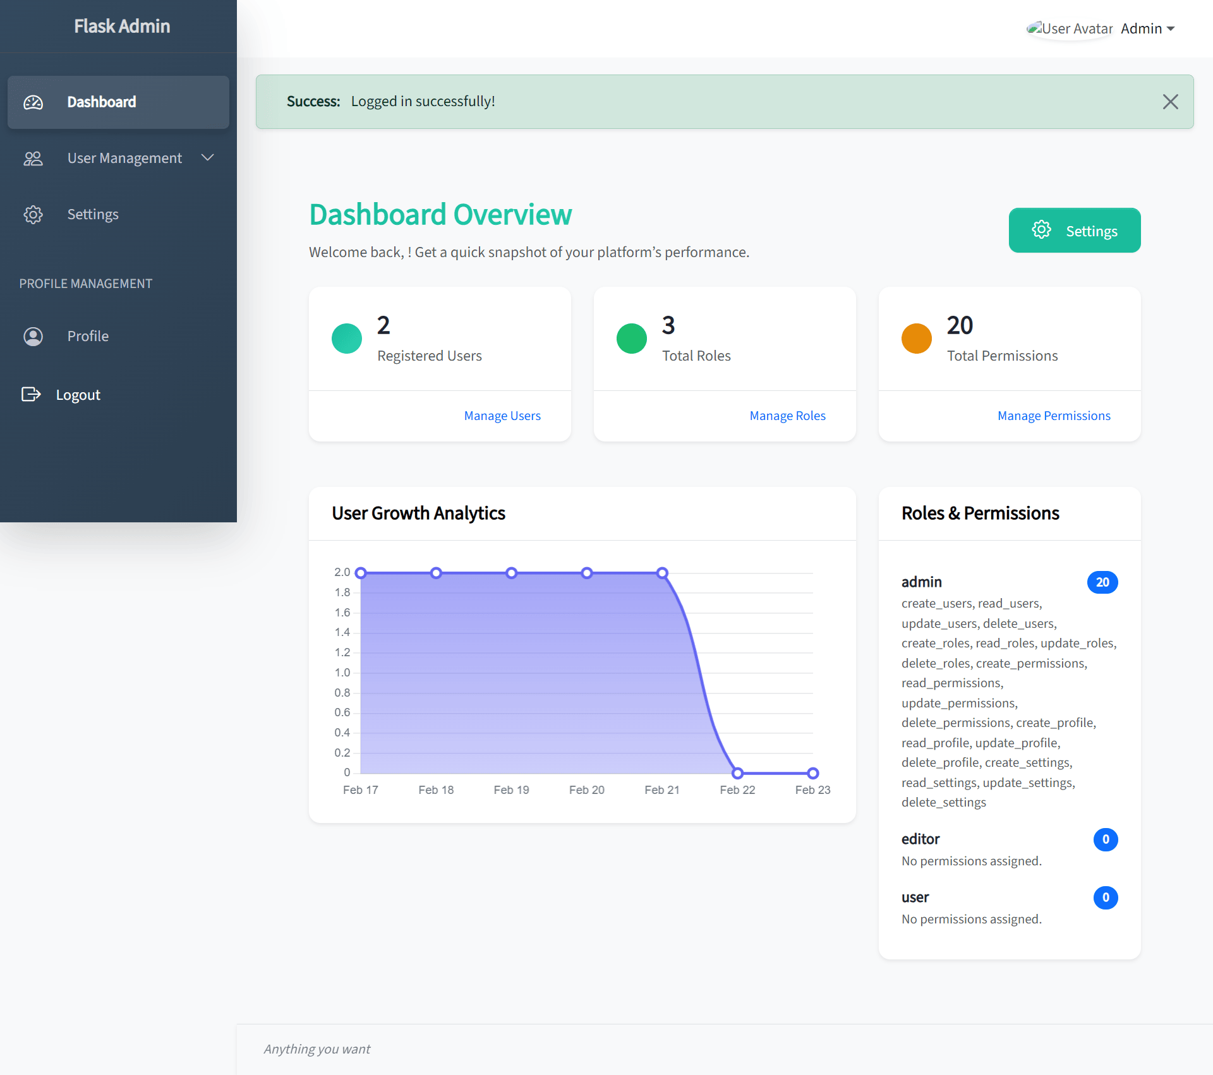Screen dimensions: 1213x1075
Task: Click gear icon on green Settings button
Action: click(1041, 230)
